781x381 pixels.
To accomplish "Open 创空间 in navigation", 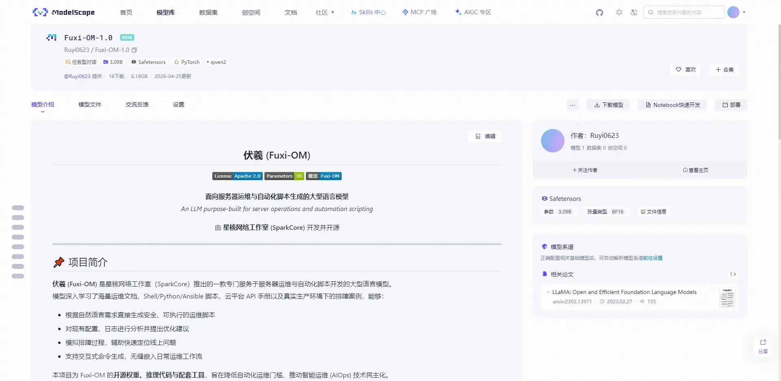I will coord(251,12).
